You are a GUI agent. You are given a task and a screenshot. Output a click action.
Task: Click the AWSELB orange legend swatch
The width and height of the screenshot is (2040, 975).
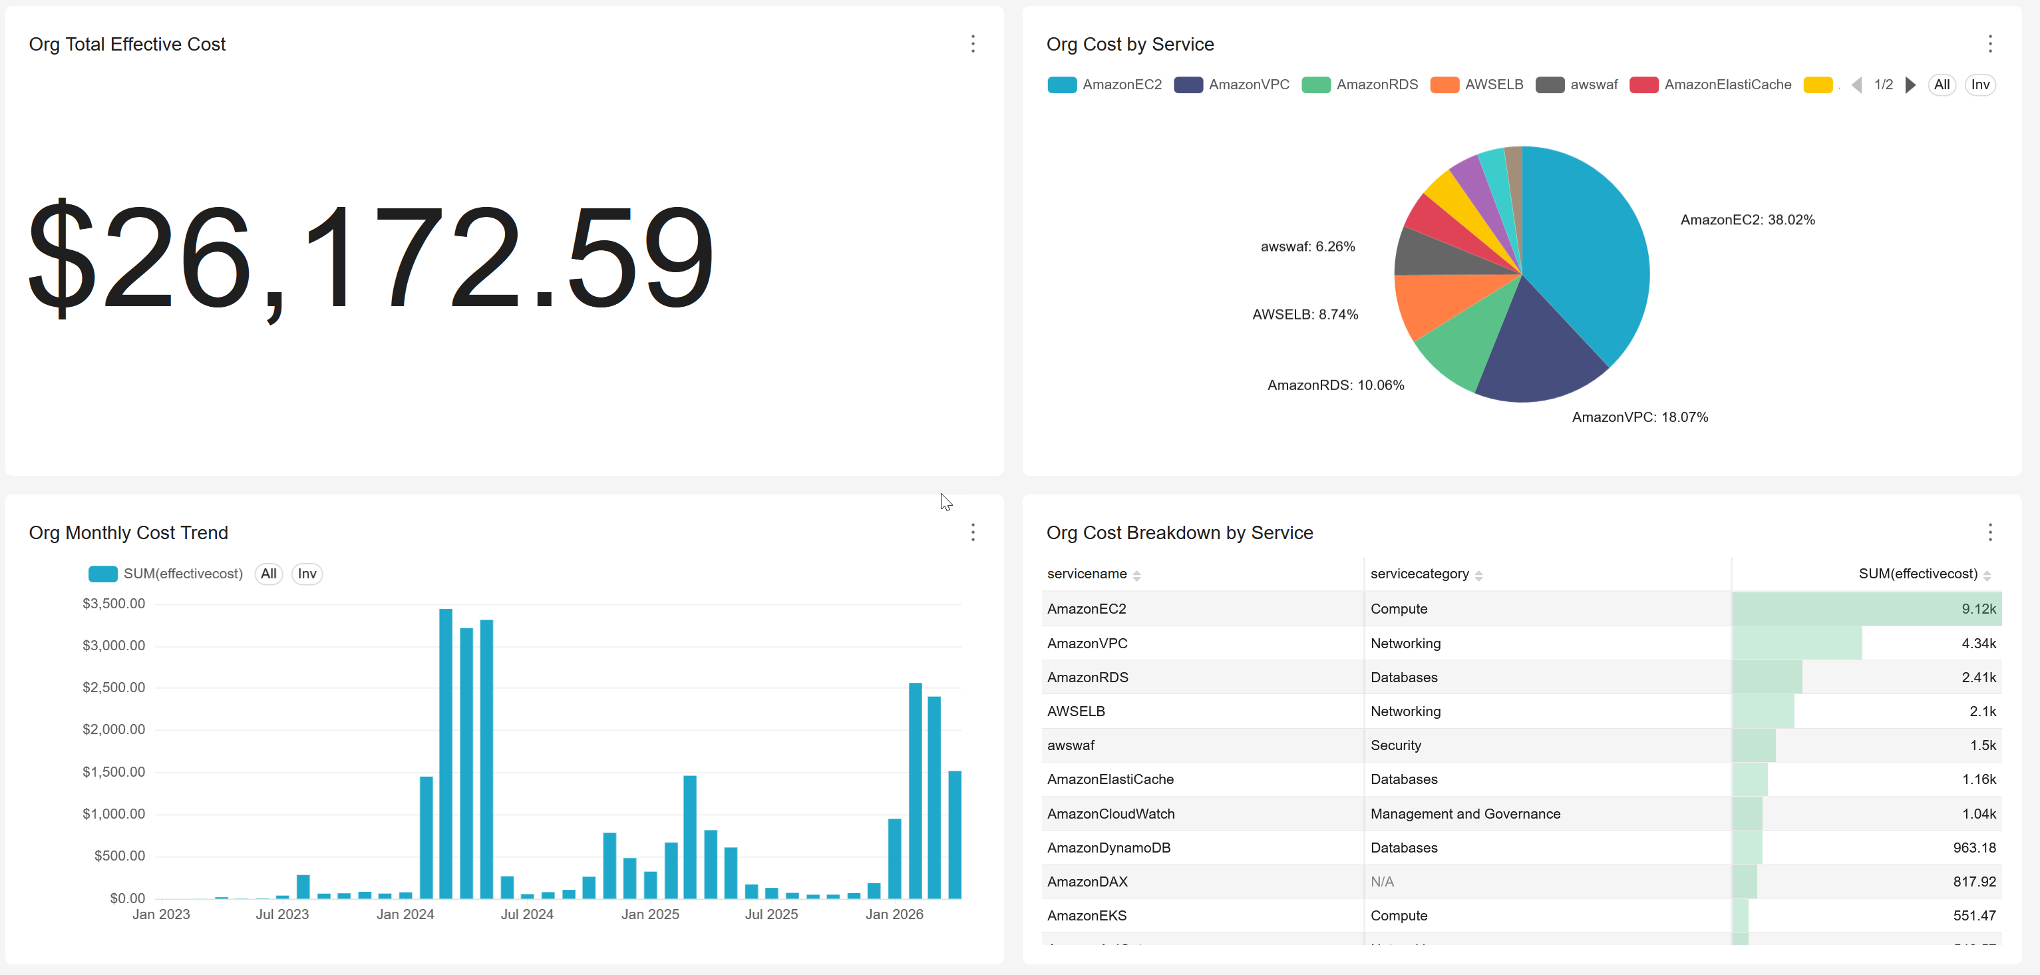pyautogui.click(x=1444, y=85)
